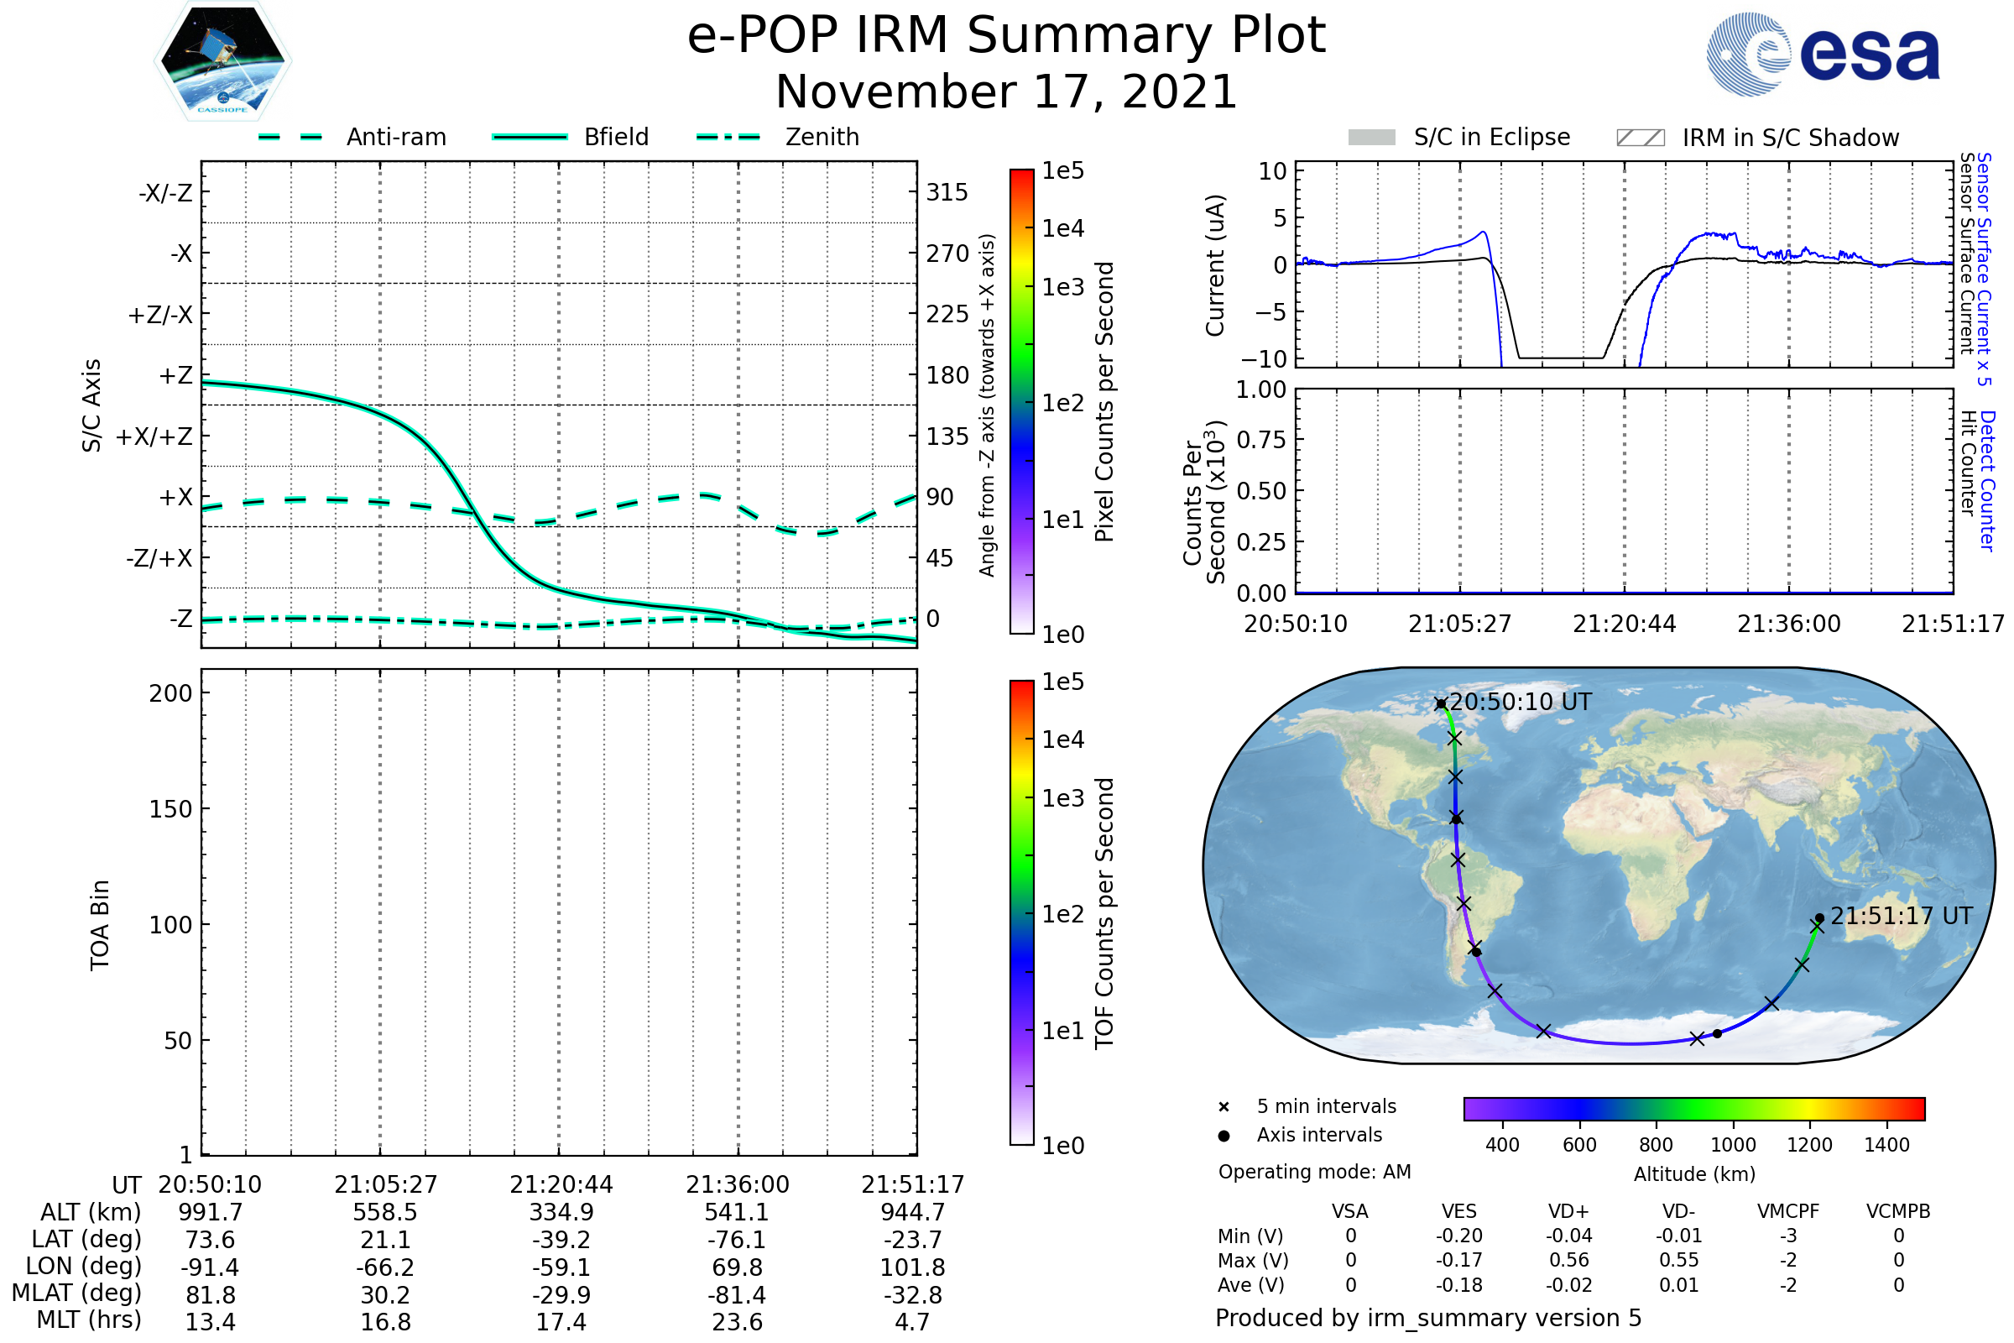
Task: Click the Pixel Counts per Second colorbar
Action: tap(1021, 402)
